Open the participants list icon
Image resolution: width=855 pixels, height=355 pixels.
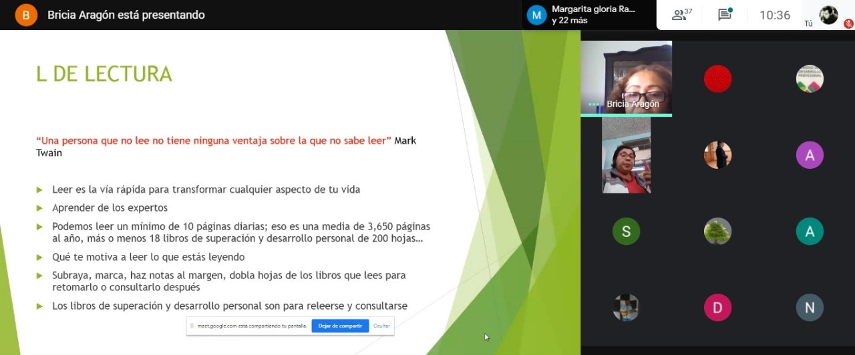[681, 15]
